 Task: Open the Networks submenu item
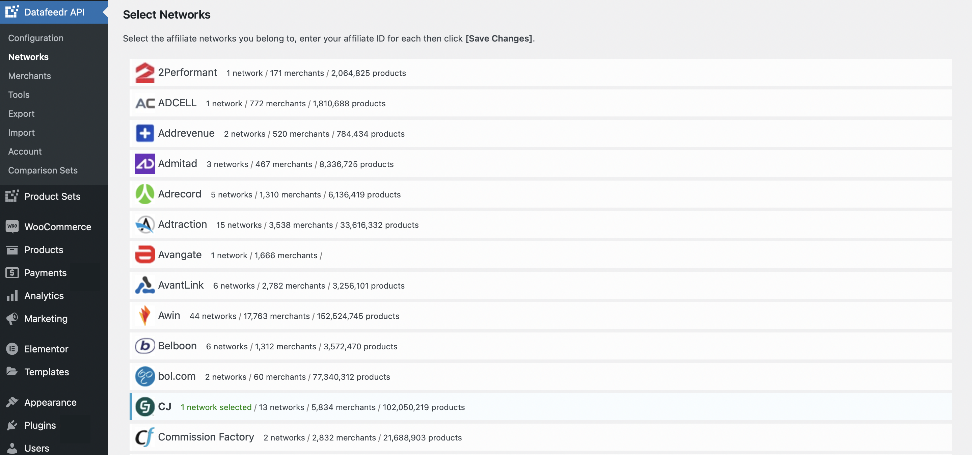28,57
